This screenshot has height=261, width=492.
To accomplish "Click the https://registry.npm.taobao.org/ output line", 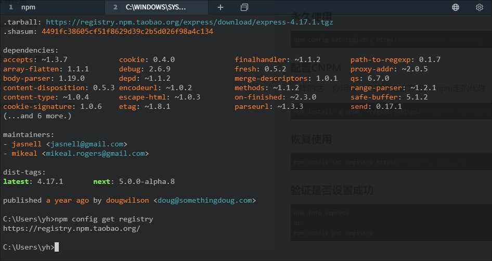I will click(72, 229).
